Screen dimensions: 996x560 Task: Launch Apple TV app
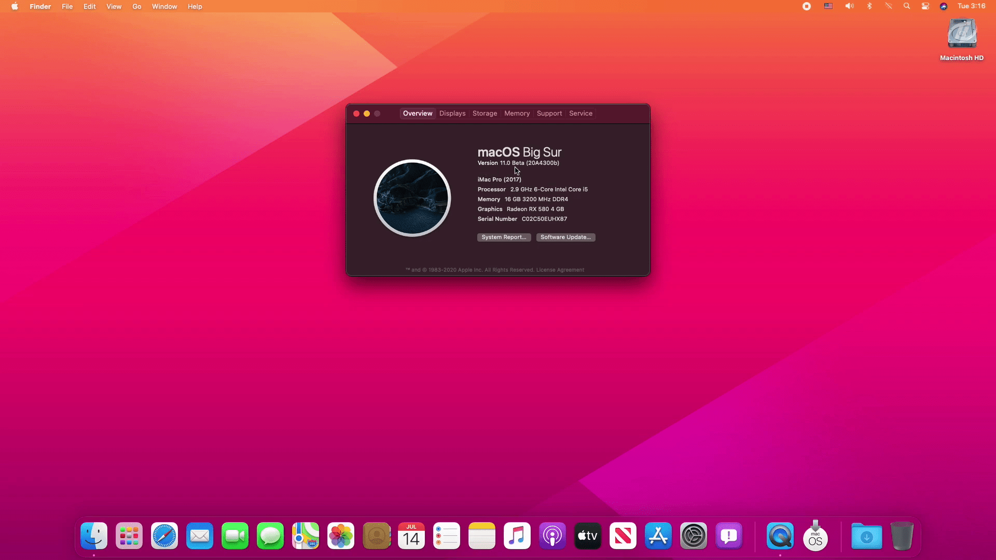(x=587, y=536)
